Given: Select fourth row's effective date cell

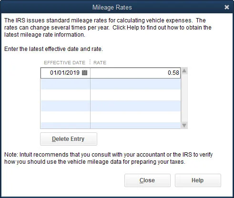Looking at the screenshot, I should (x=65, y=106).
